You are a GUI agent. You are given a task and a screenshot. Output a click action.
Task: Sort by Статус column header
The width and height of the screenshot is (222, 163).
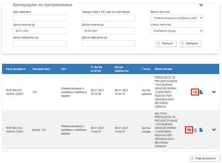point(146,69)
